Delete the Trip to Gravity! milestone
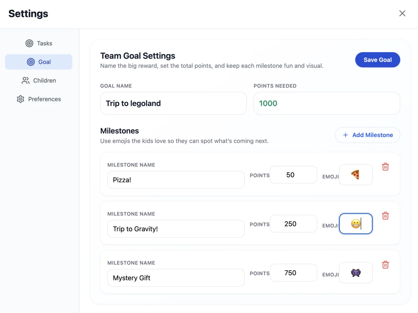418x313 pixels. tap(385, 216)
